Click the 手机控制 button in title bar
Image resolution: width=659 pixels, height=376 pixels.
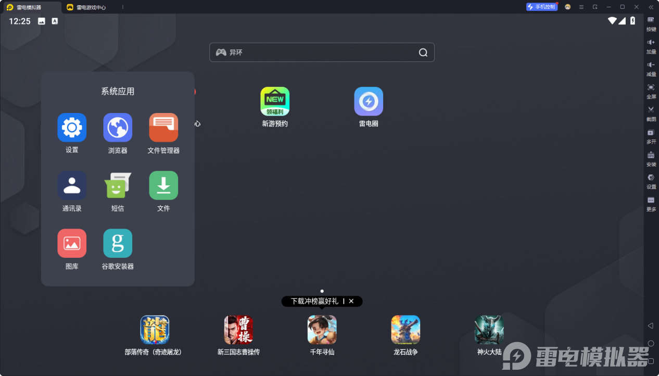pyautogui.click(x=542, y=7)
